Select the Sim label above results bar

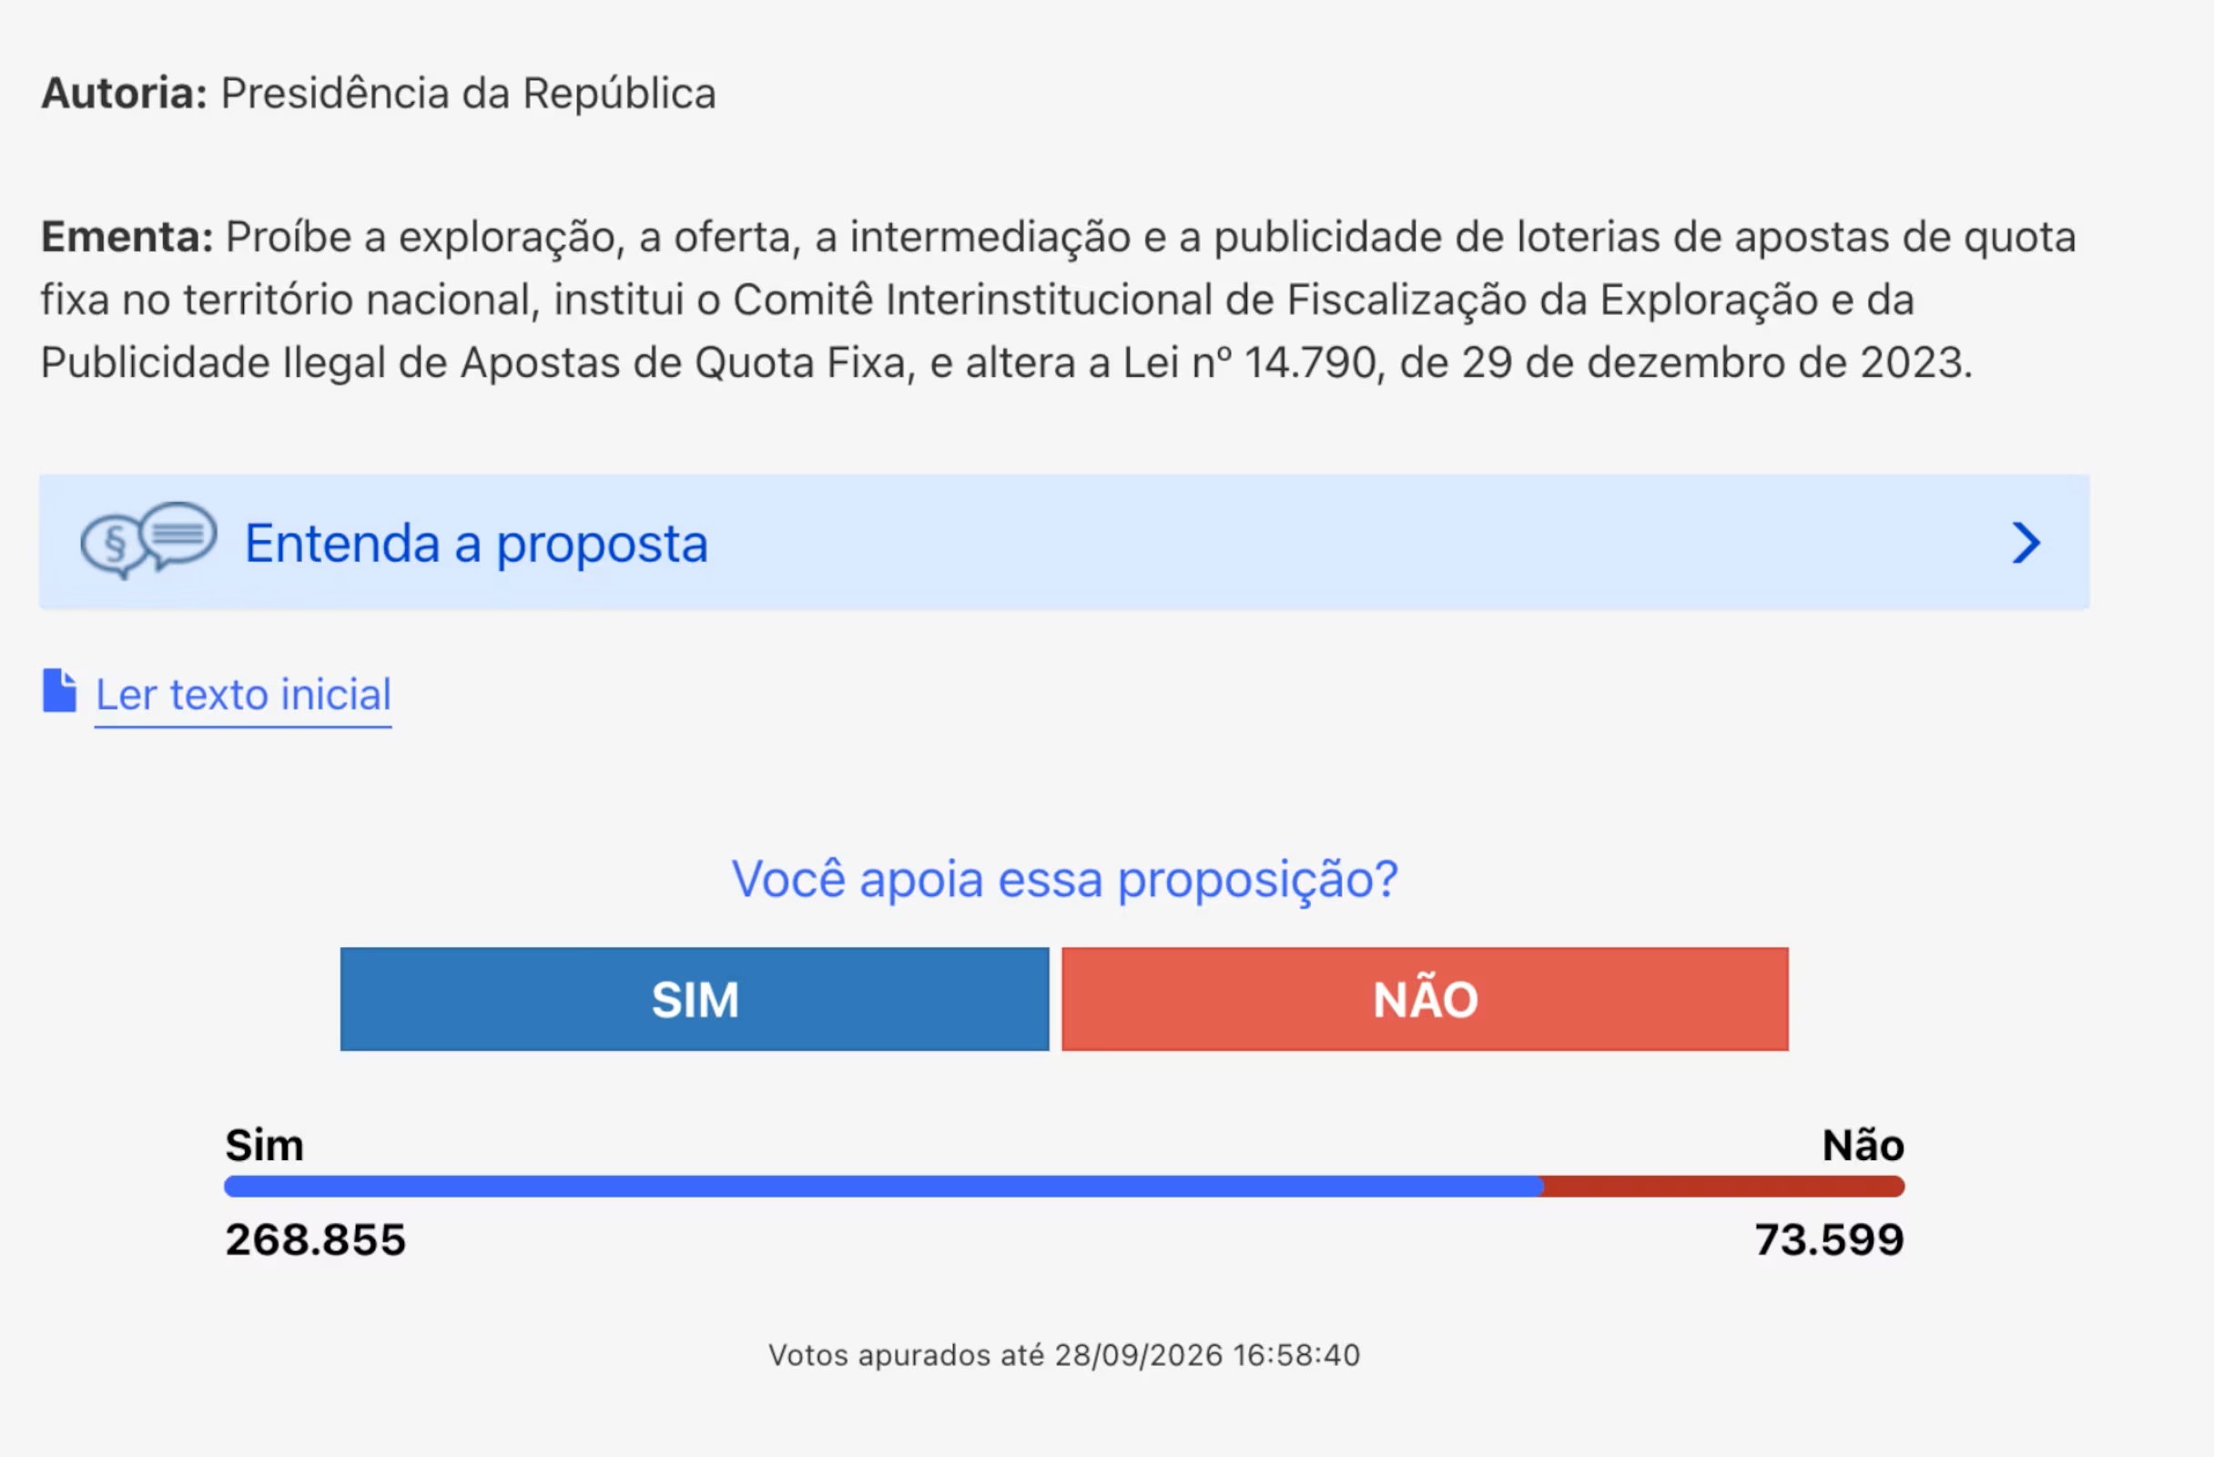[264, 1146]
